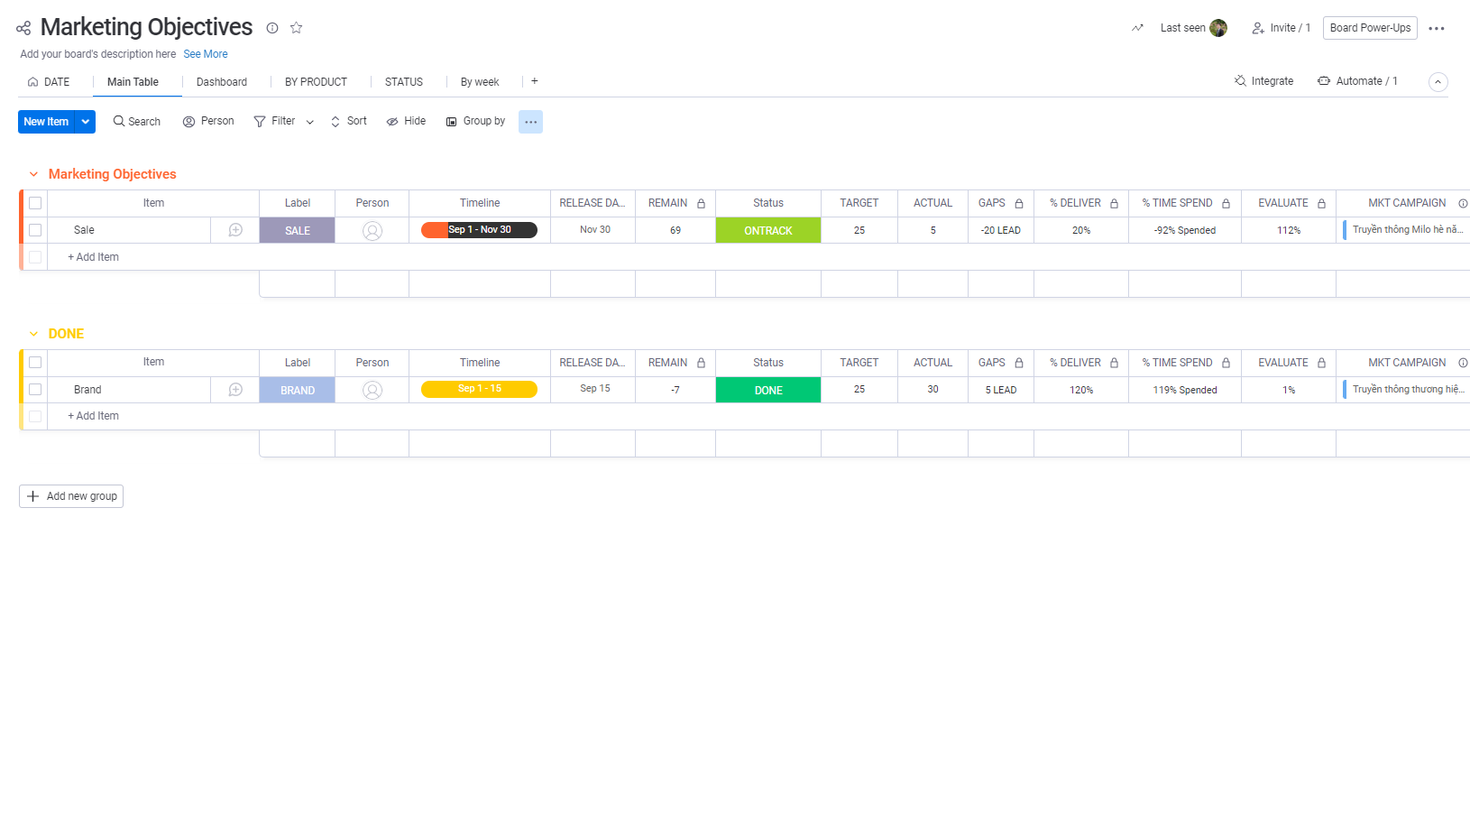Open the BY PRODUCT view
This screenshot has width=1470, height=822.
coord(316,81)
